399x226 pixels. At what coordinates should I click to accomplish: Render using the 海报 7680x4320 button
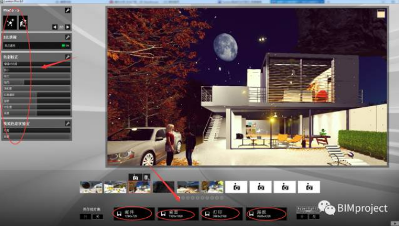click(266, 214)
